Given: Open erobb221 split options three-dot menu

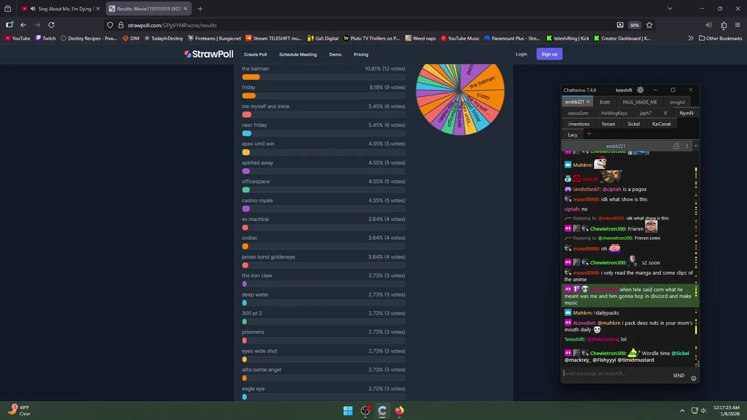Looking at the screenshot, I should [x=687, y=146].
